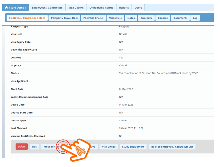
Task: Open the Past Visa Checks tab
Action: (x=93, y=18)
